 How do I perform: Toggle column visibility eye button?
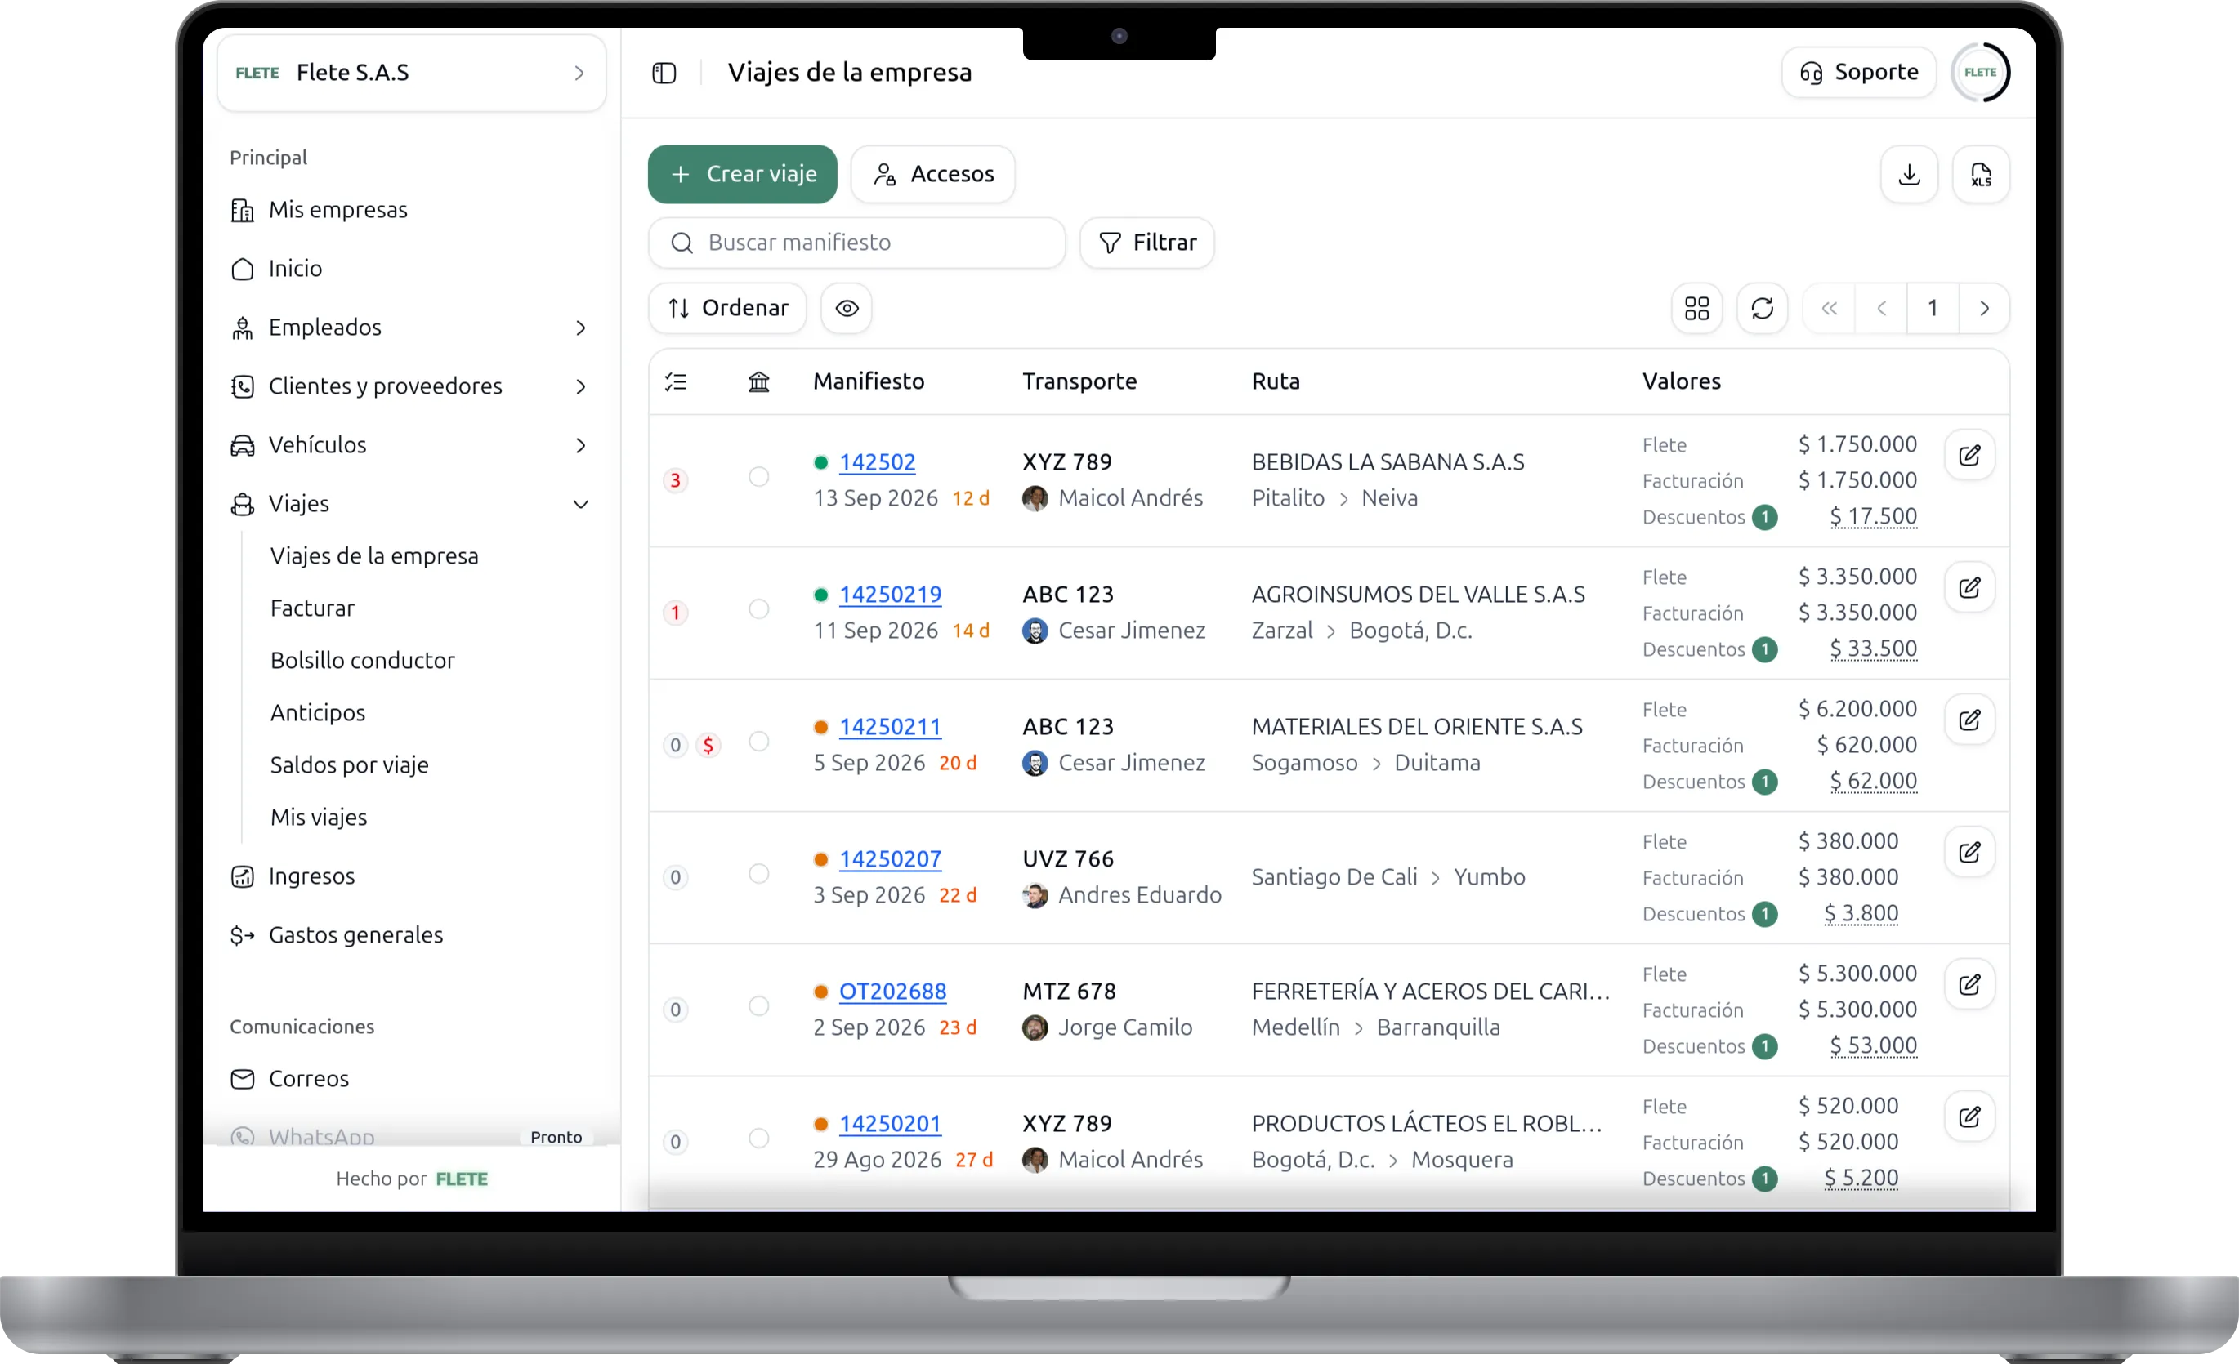[846, 309]
